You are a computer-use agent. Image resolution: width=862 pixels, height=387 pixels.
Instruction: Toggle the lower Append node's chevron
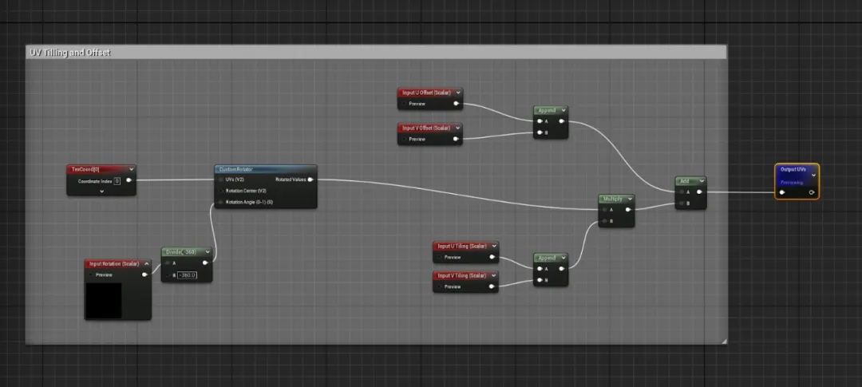click(563, 258)
